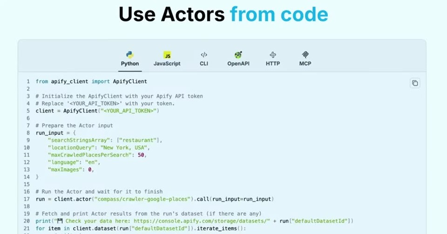Click 'ApifyClient' in the import line
Viewport: 447px width, 234px height.
coord(130,81)
